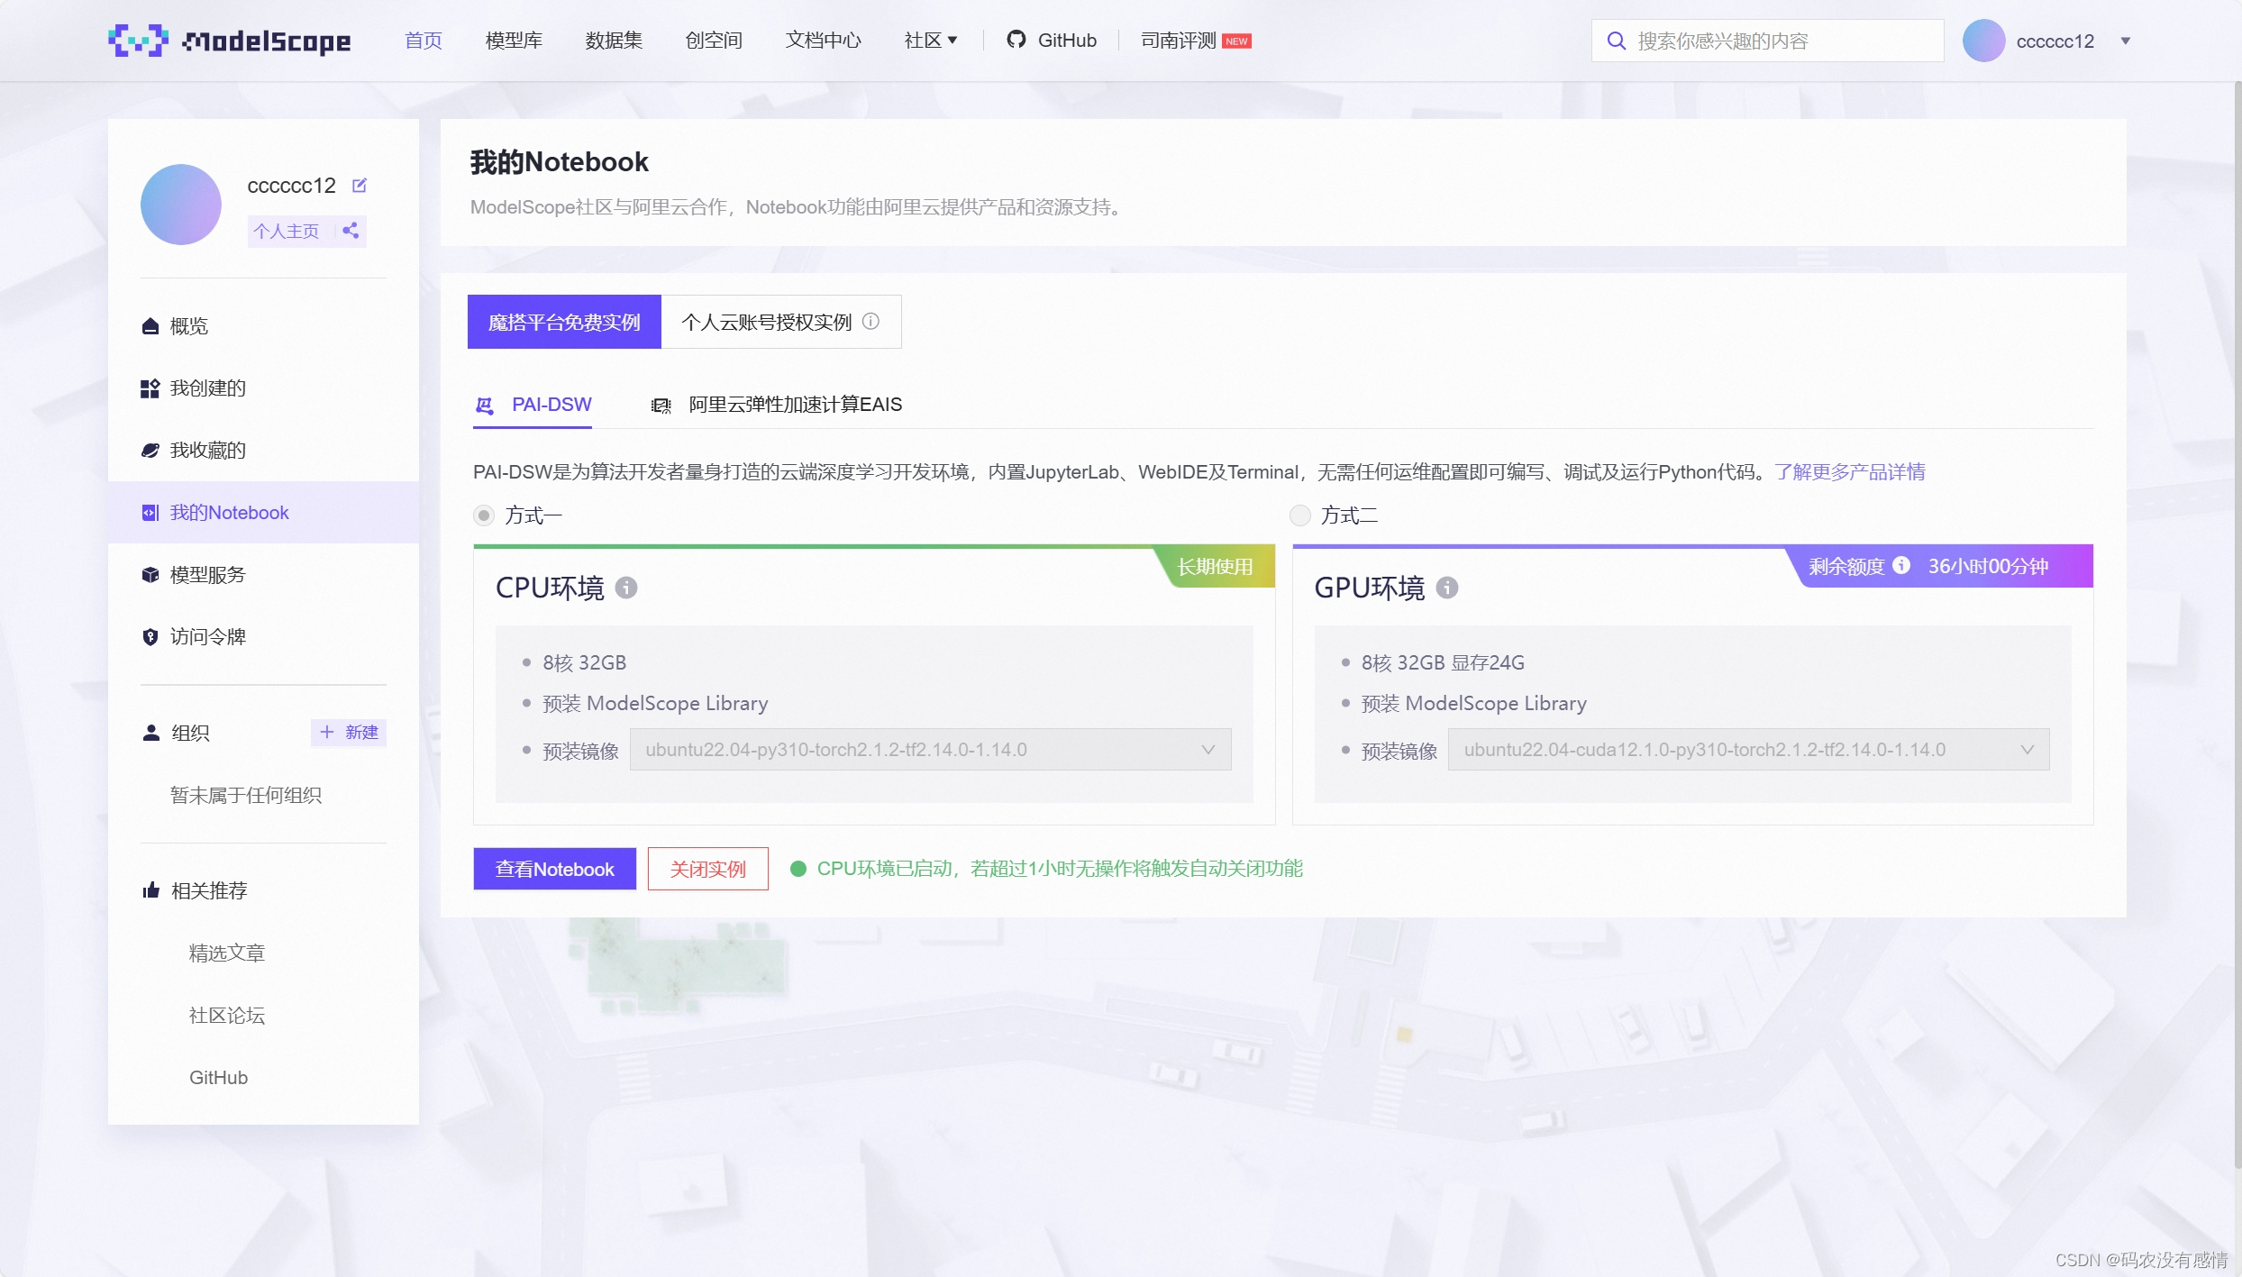The width and height of the screenshot is (2242, 1277).
Task: Click the 概览 home icon
Action: tap(150, 326)
